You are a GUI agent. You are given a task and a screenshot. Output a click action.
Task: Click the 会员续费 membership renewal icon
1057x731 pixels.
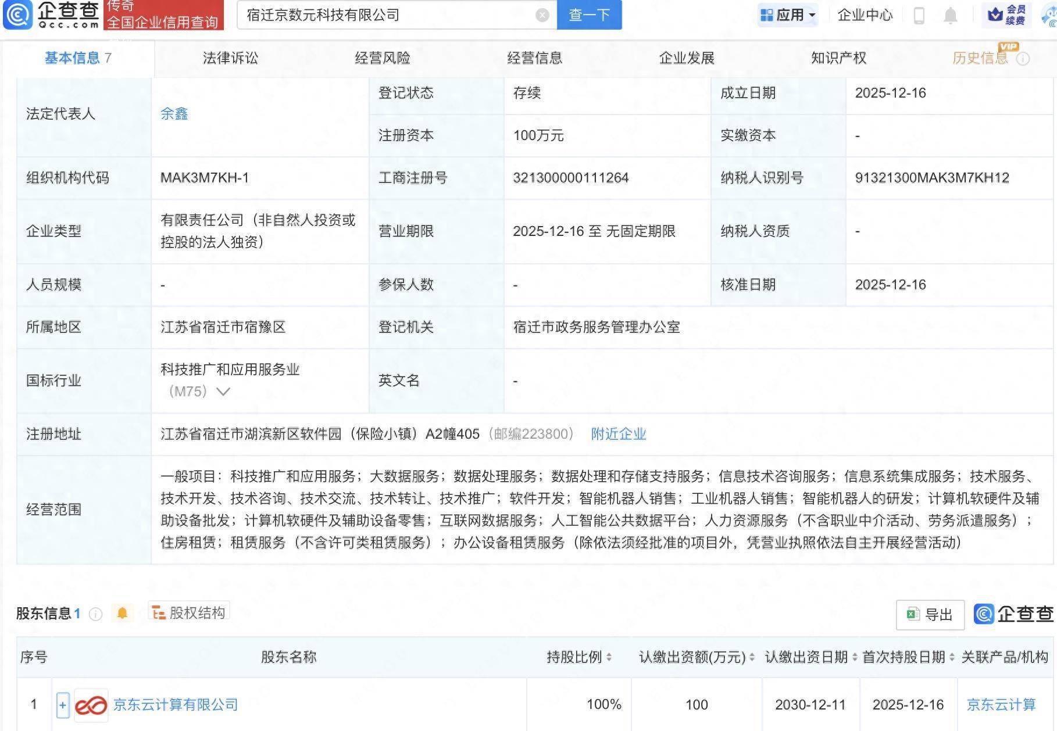1008,15
